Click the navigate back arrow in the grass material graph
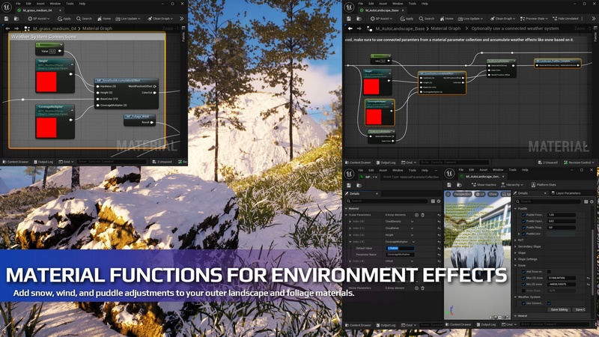The image size is (599, 337). click(x=7, y=28)
